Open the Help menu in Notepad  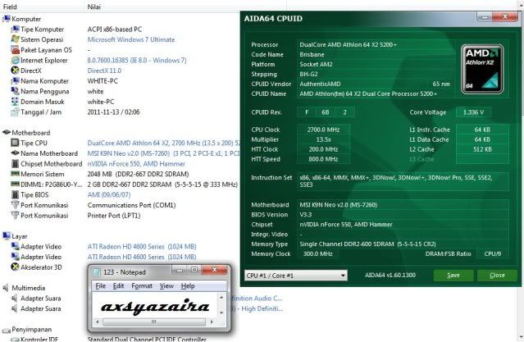pos(188,286)
